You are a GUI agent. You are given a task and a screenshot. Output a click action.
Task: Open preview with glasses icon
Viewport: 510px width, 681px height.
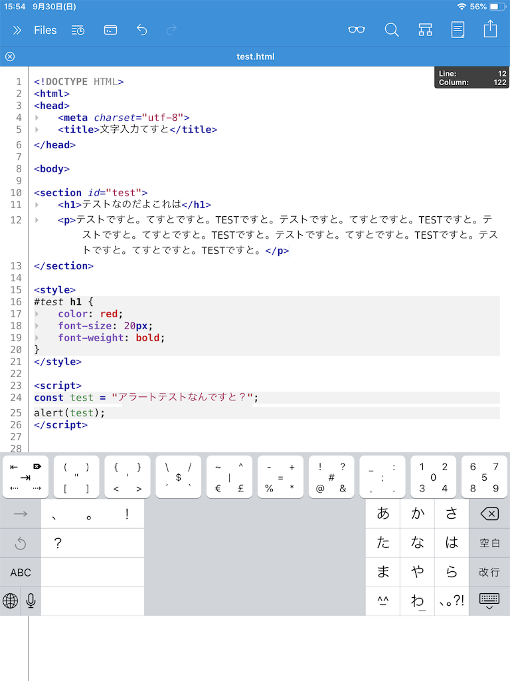pos(357,29)
